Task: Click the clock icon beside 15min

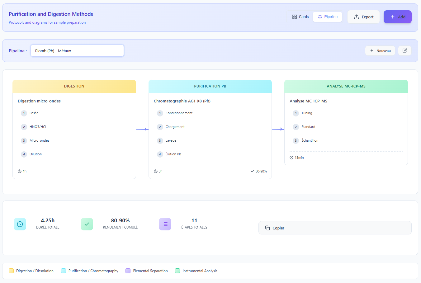Action: pos(291,158)
